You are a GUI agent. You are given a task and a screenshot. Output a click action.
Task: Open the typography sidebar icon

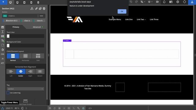(x=2, y=41)
